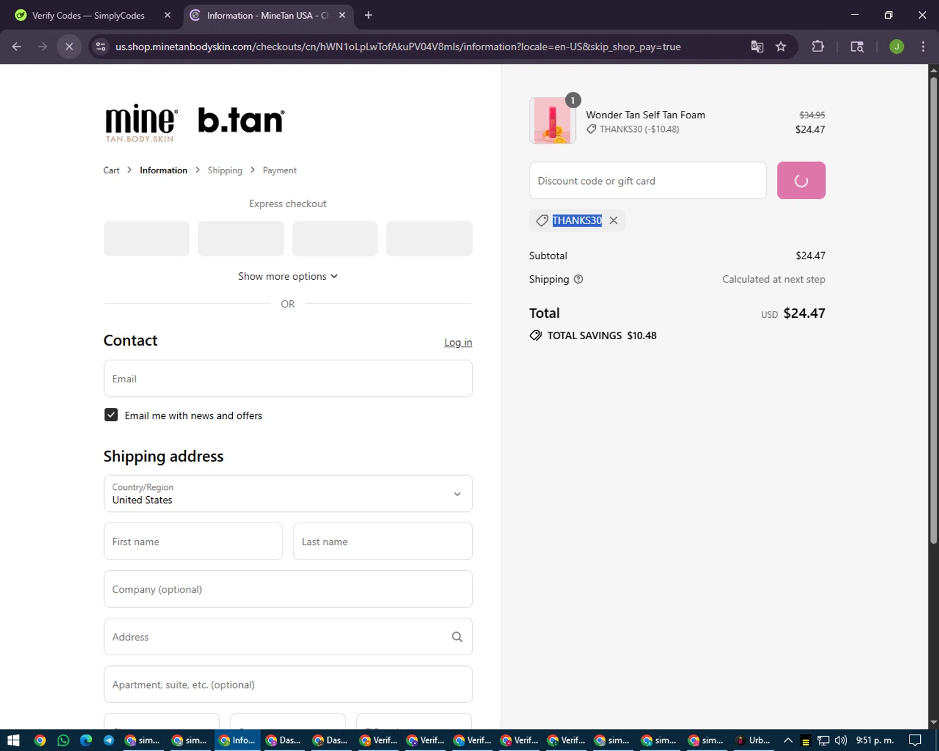The image size is (939, 751).
Task: Click the pink apply discount button
Action: (x=801, y=180)
